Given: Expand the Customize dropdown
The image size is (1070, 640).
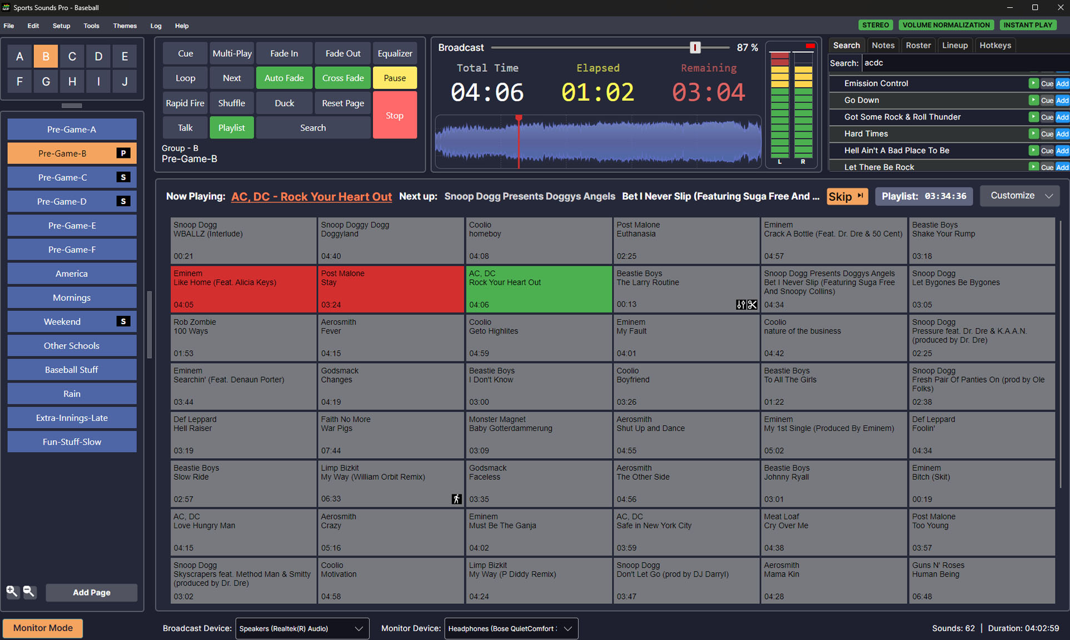Looking at the screenshot, I should pos(1020,196).
